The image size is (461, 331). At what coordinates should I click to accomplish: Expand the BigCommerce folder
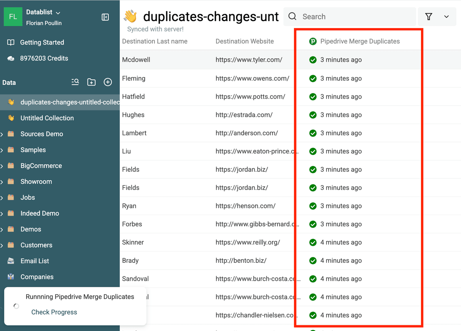point(2,166)
